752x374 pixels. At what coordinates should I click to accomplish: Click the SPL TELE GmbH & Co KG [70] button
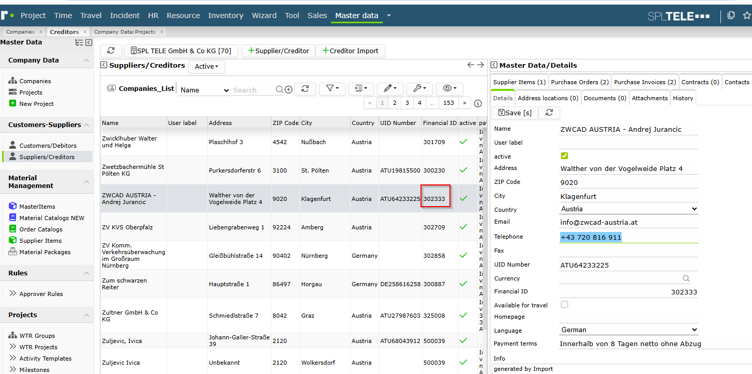(x=181, y=51)
